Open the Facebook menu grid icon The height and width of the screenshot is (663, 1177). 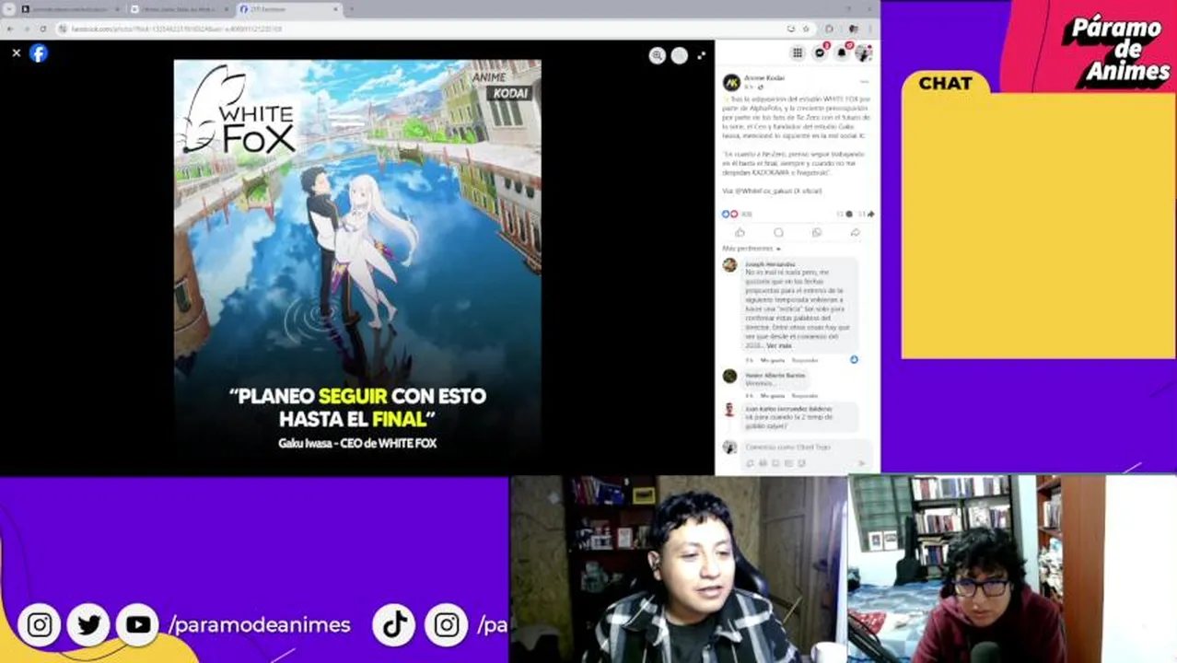pyautogui.click(x=798, y=53)
